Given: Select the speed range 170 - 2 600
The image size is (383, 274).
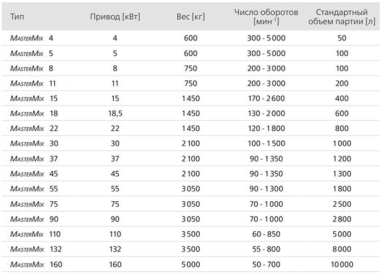Looking at the screenshot, I should (266, 98).
